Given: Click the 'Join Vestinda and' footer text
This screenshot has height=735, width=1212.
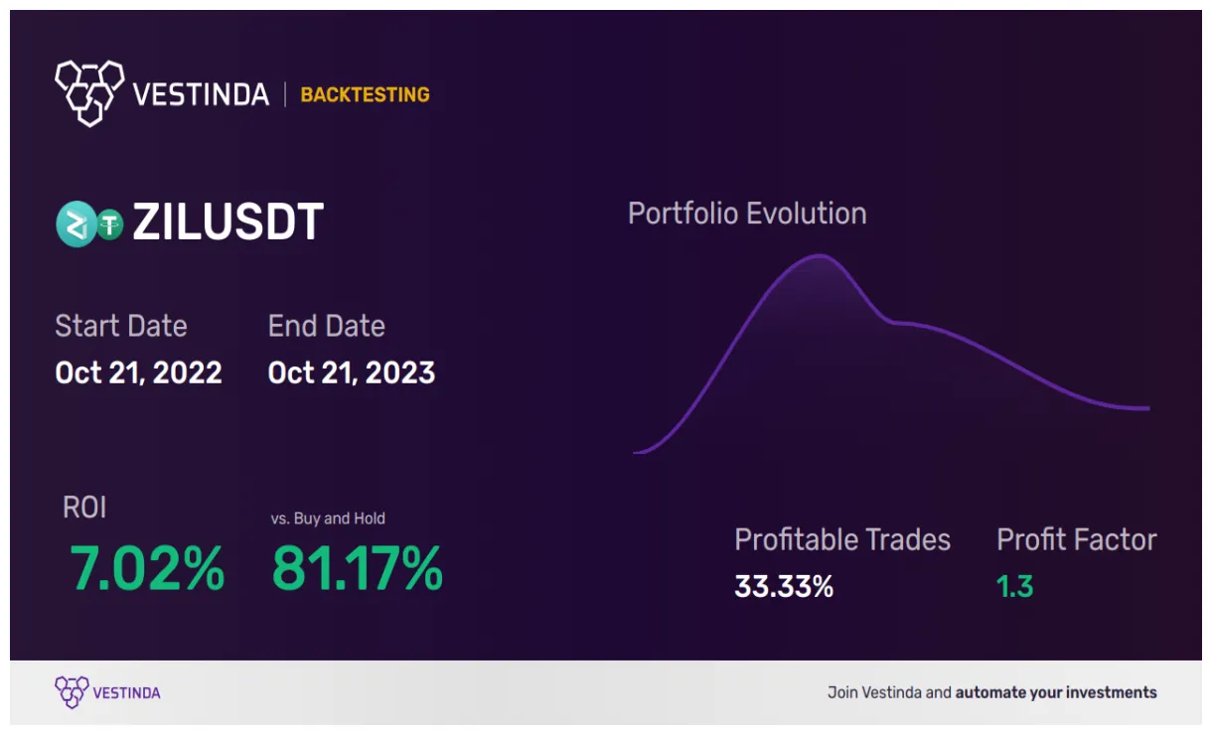Looking at the screenshot, I should (x=889, y=692).
